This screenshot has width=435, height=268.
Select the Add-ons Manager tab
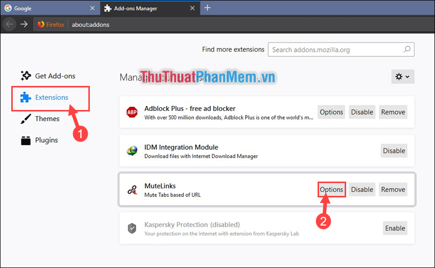[150, 8]
